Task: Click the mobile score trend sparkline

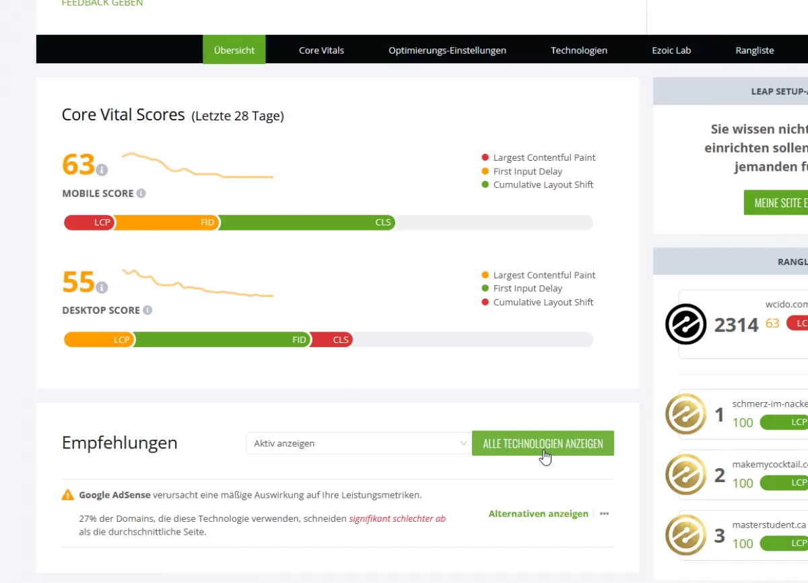Action: pos(197,166)
